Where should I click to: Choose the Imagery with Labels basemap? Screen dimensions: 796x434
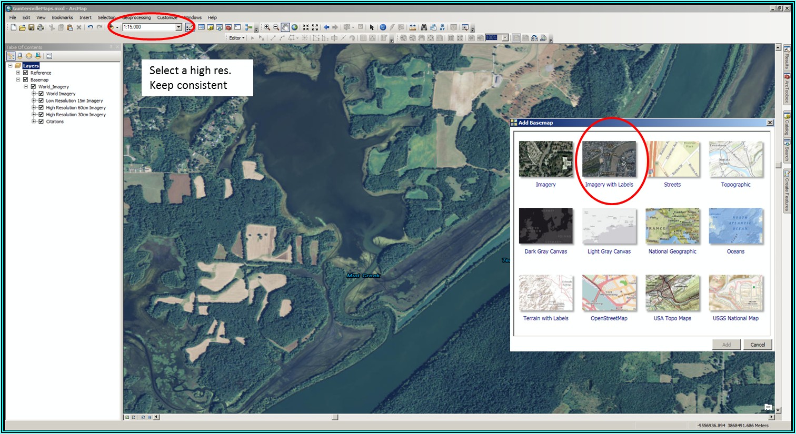(x=609, y=159)
